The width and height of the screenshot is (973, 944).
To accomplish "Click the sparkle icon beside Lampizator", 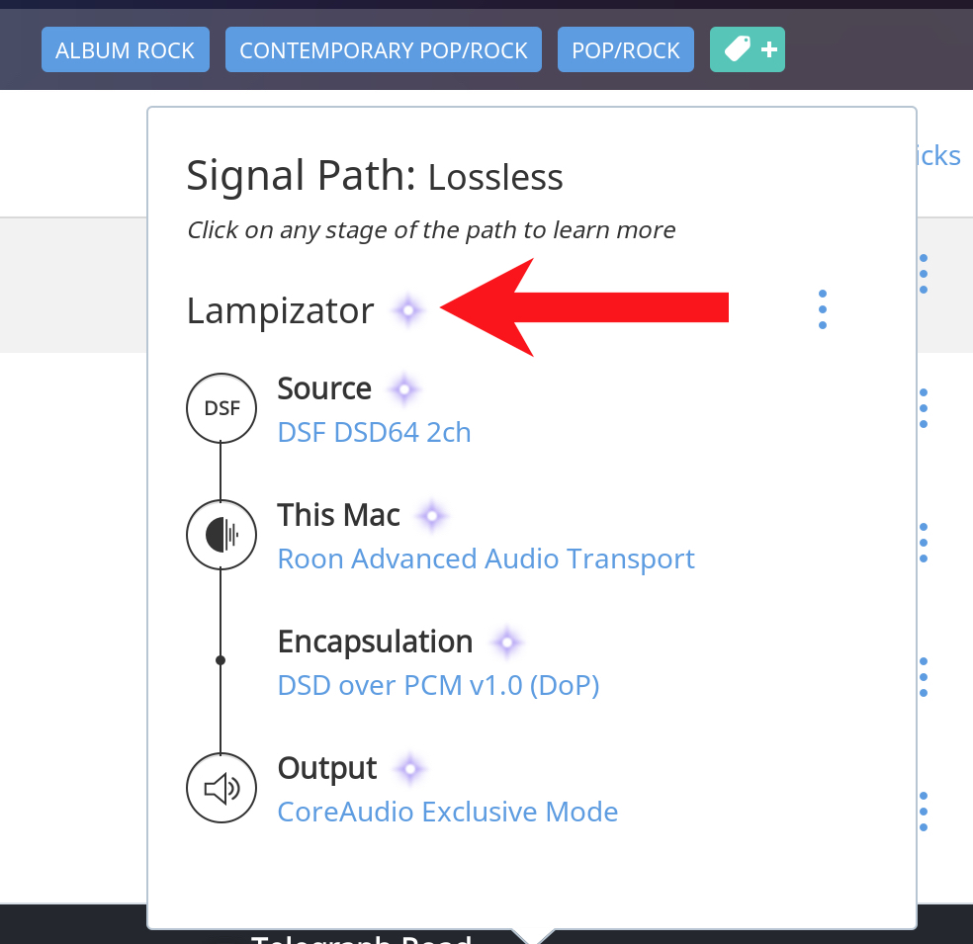I will (x=407, y=311).
